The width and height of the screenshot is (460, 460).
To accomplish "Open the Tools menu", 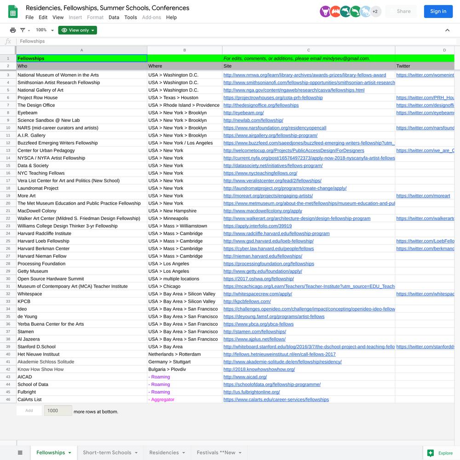I will [131, 17].
